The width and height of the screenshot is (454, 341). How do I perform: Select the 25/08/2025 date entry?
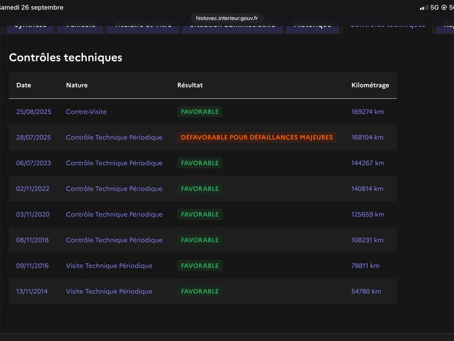click(33, 111)
